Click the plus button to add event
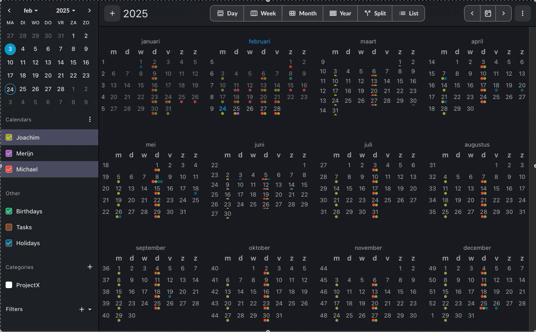This screenshot has height=332, width=536. [112, 14]
